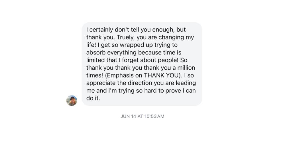Open the sender's profile picture avatar
The width and height of the screenshot is (285, 142).
pos(72,101)
